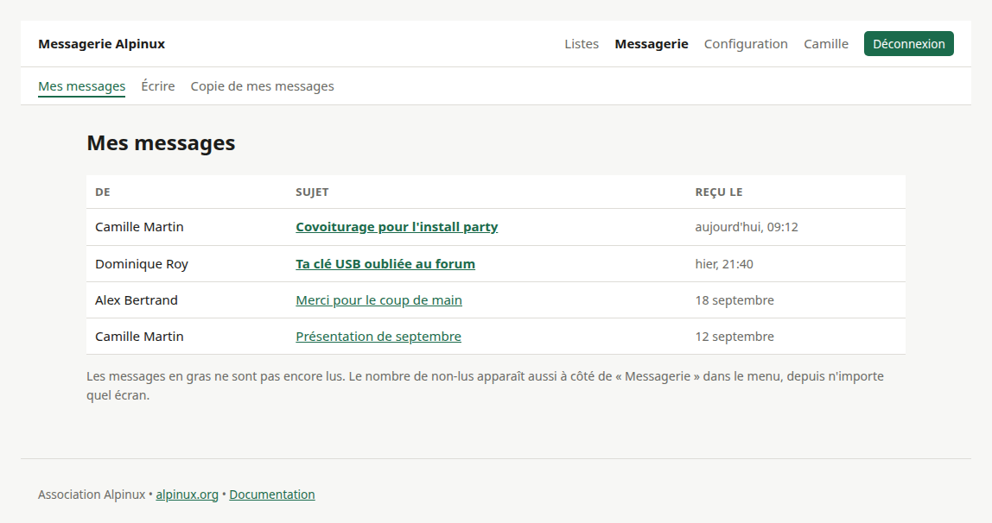The height and width of the screenshot is (523, 992).
Task: Open message Covoiturage pour l'install party
Action: 397,227
